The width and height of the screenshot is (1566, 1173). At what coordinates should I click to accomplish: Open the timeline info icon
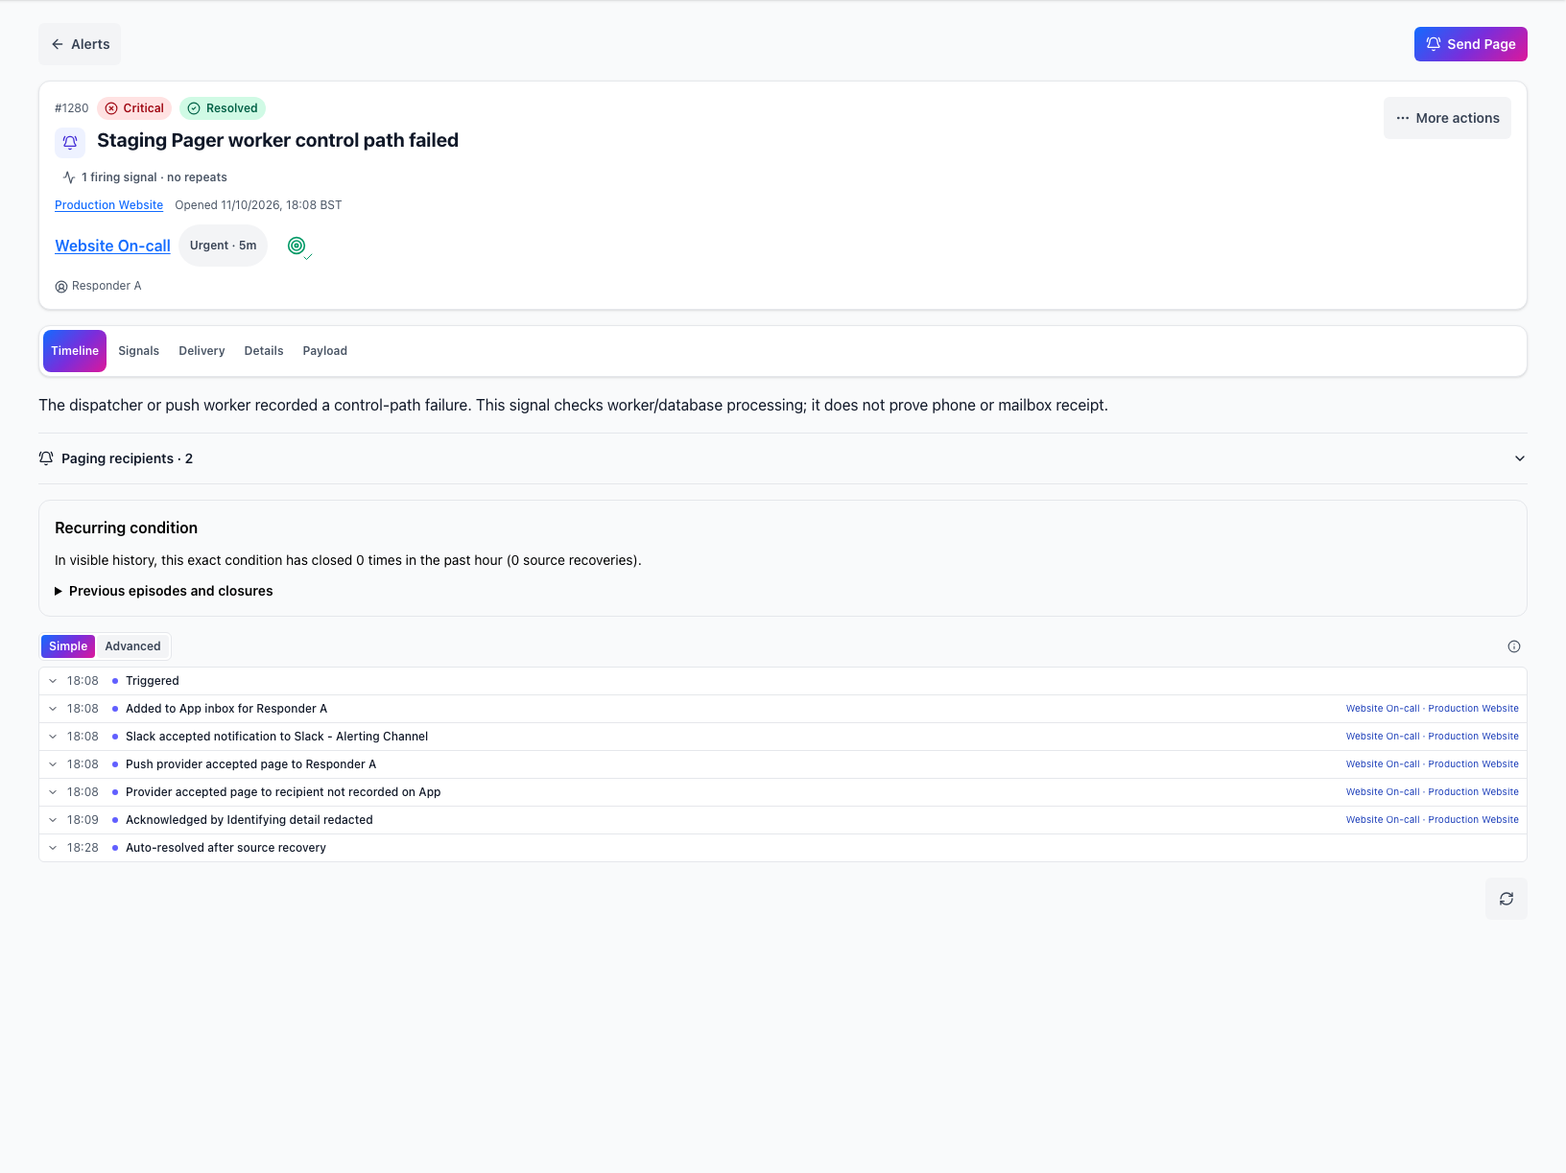pos(1514,646)
